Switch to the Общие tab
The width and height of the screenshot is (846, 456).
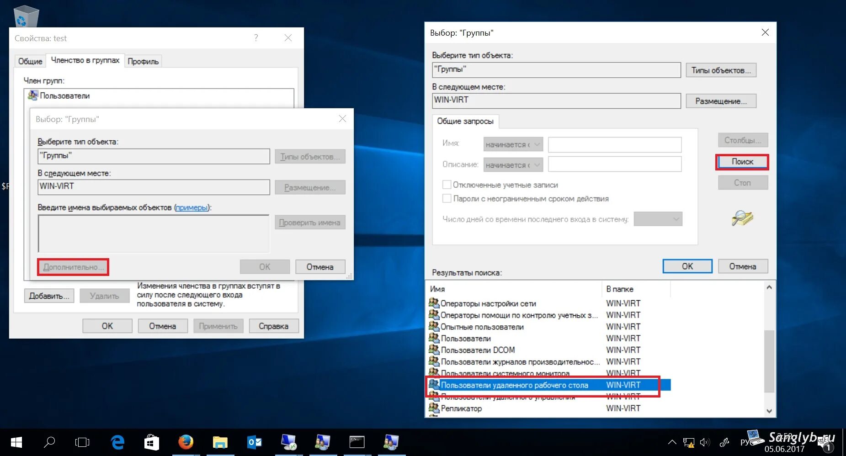point(30,61)
